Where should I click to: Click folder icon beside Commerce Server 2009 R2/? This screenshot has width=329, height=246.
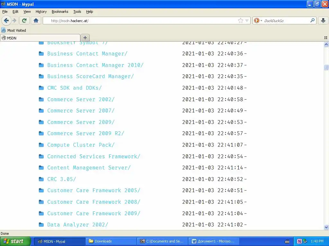pos(41,134)
